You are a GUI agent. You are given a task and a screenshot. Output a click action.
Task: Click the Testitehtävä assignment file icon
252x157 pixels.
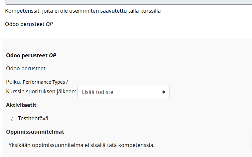click(11, 119)
